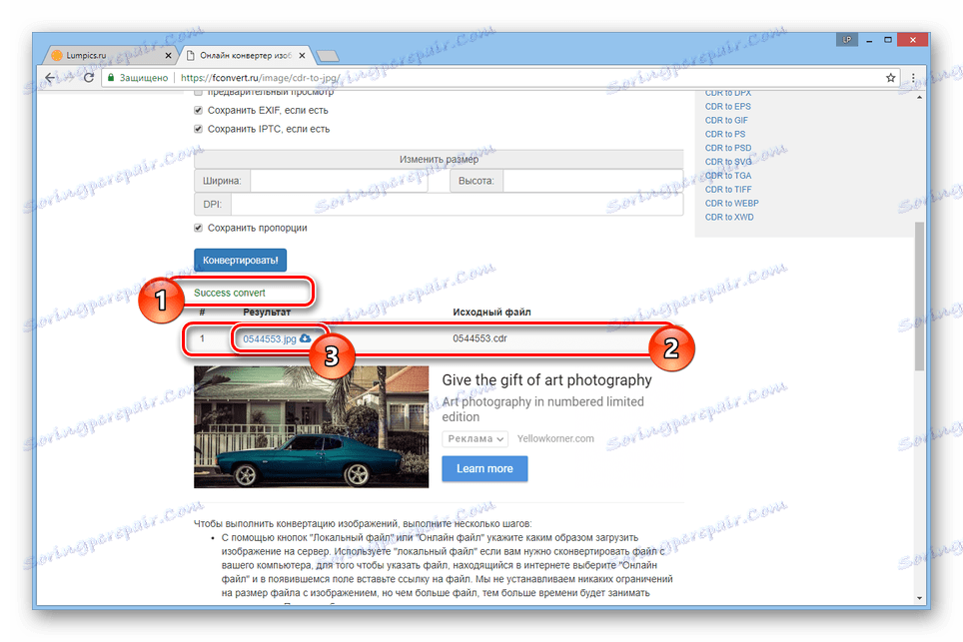963x642 pixels.
Task: Open the 'Реклама' dropdown in the ad
Action: coord(475,438)
